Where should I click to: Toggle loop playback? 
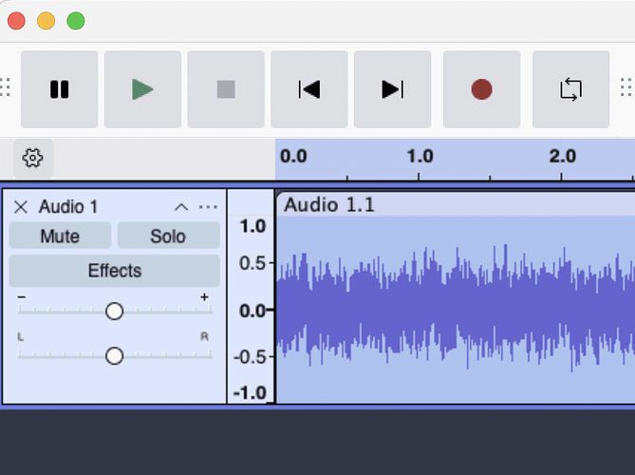pyautogui.click(x=570, y=89)
